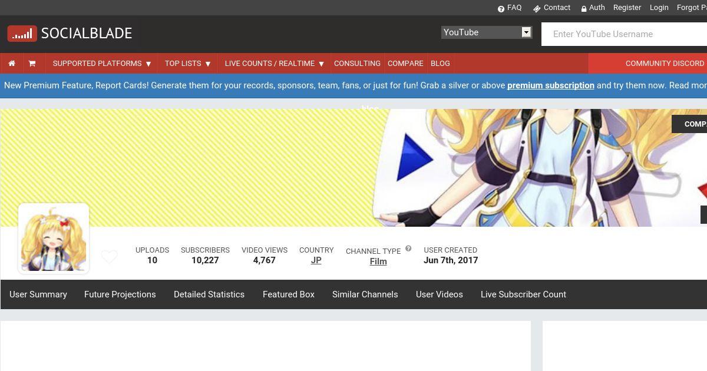Click the uploads count 10
Screen dimensions: 707x371
pos(152,260)
